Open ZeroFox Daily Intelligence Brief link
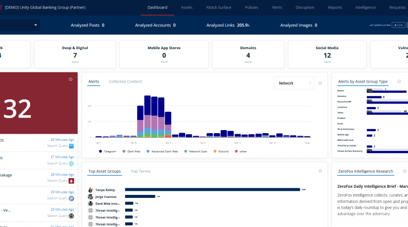The image size is (408, 227). [372, 186]
